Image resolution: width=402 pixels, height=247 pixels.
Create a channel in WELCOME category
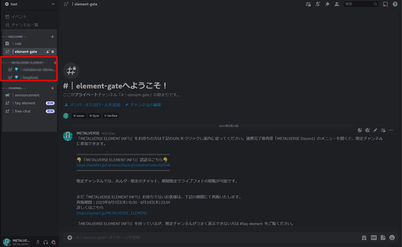pos(52,37)
